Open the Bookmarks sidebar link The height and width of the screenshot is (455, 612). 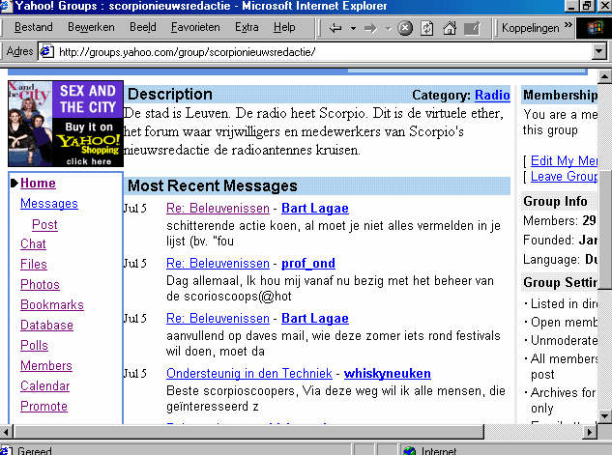click(52, 305)
